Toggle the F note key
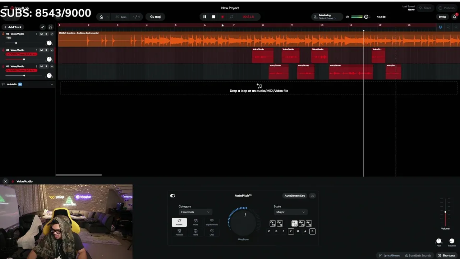The height and width of the screenshot is (259, 460). click(x=291, y=231)
